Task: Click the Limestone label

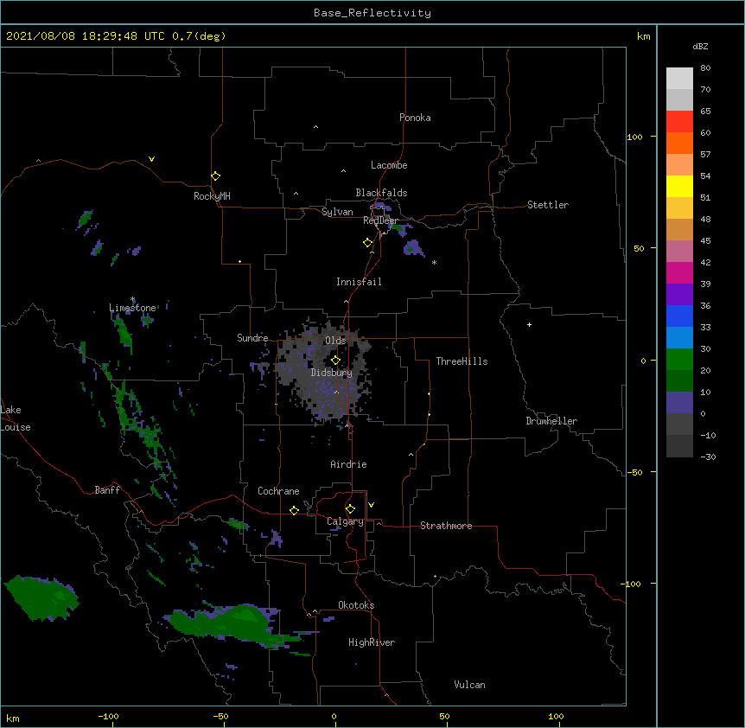Action: tap(132, 308)
